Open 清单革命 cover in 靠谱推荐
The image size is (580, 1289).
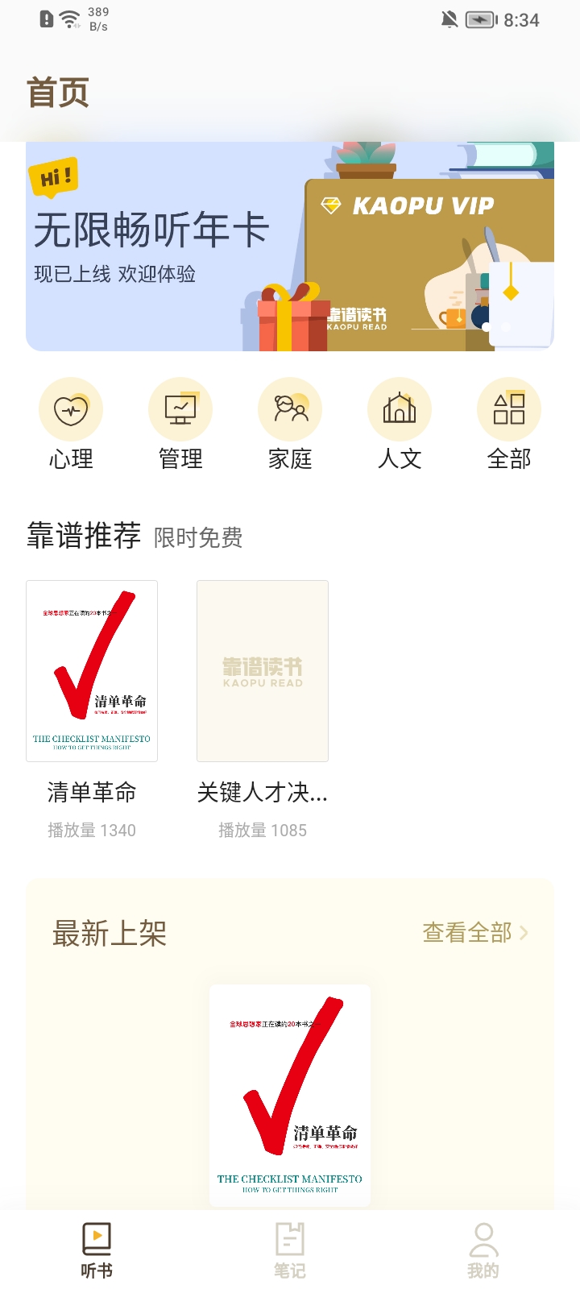pyautogui.click(x=92, y=671)
